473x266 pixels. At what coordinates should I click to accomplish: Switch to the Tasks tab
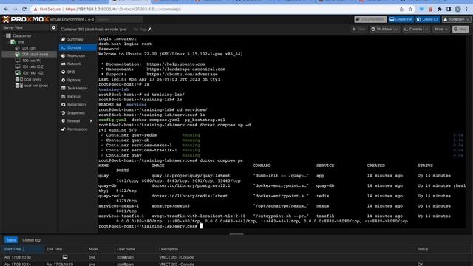[x=11, y=240]
